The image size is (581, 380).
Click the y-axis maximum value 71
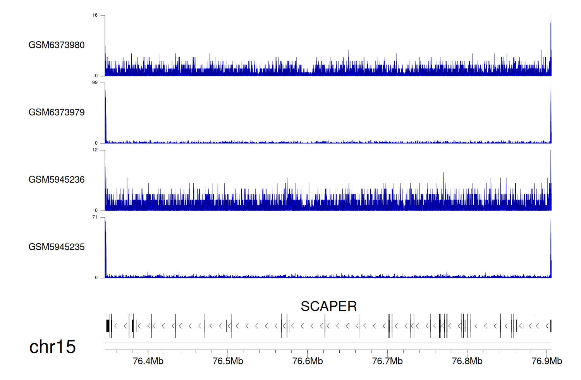[95, 217]
